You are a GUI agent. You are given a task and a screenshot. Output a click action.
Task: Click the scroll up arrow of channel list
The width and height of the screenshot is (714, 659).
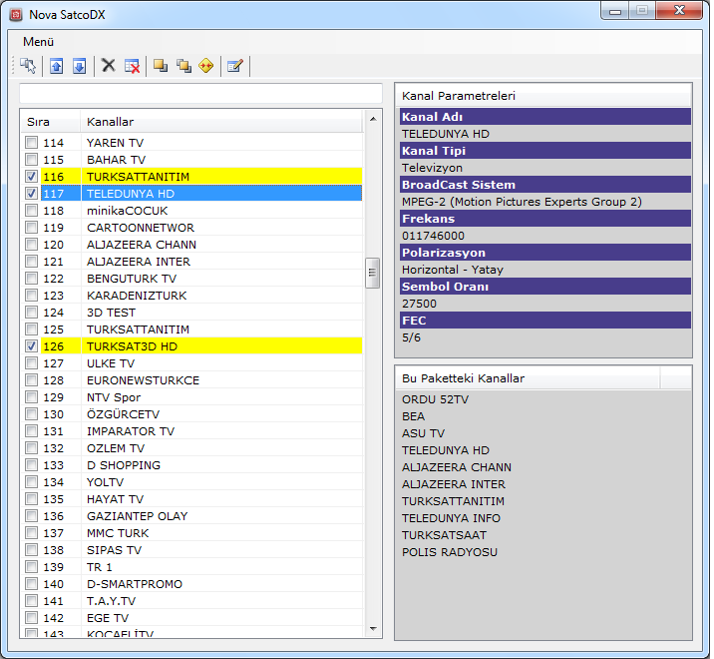(373, 119)
